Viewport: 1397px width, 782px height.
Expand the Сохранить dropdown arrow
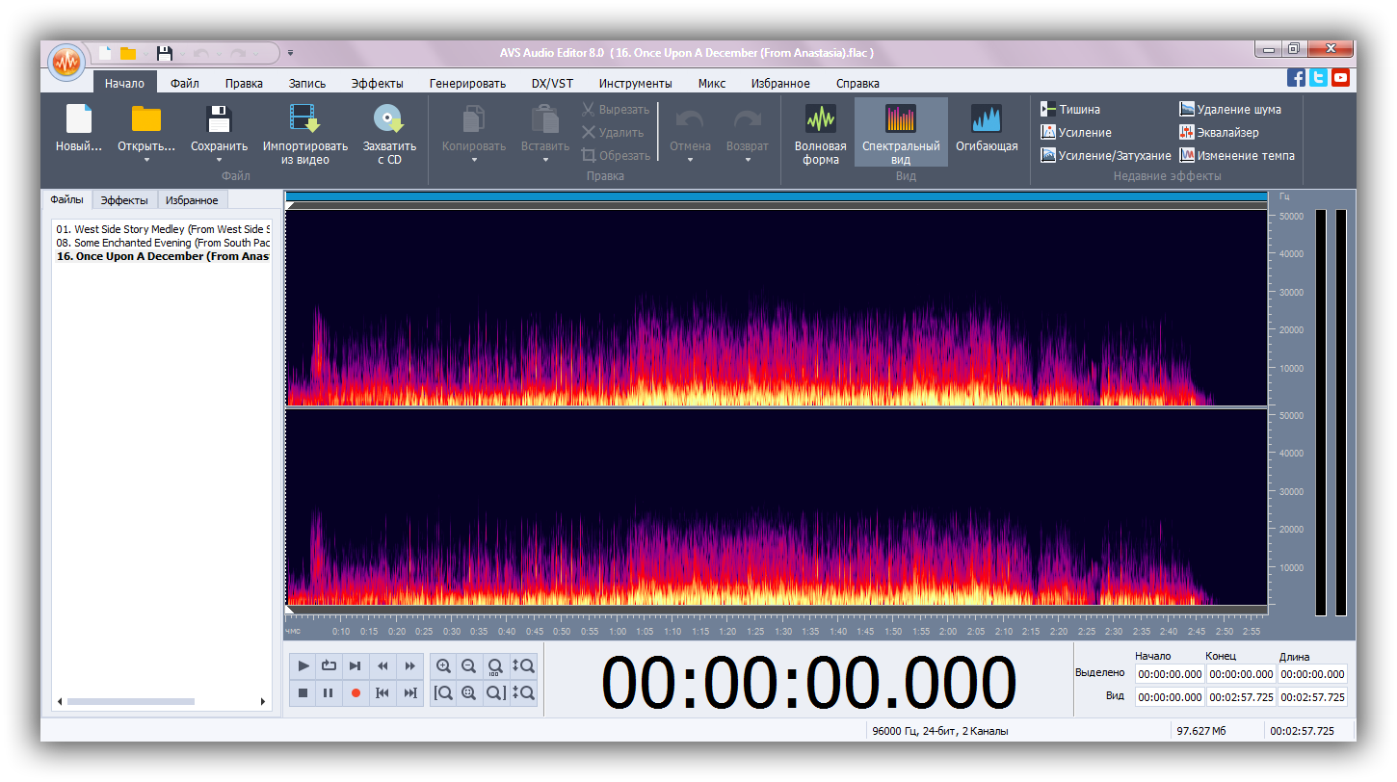220,160
